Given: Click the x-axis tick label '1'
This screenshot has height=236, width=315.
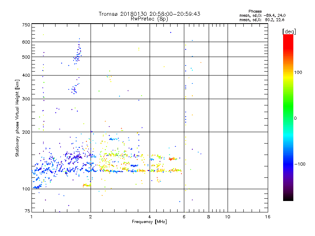Looking at the screenshot, I should [x=31, y=217].
